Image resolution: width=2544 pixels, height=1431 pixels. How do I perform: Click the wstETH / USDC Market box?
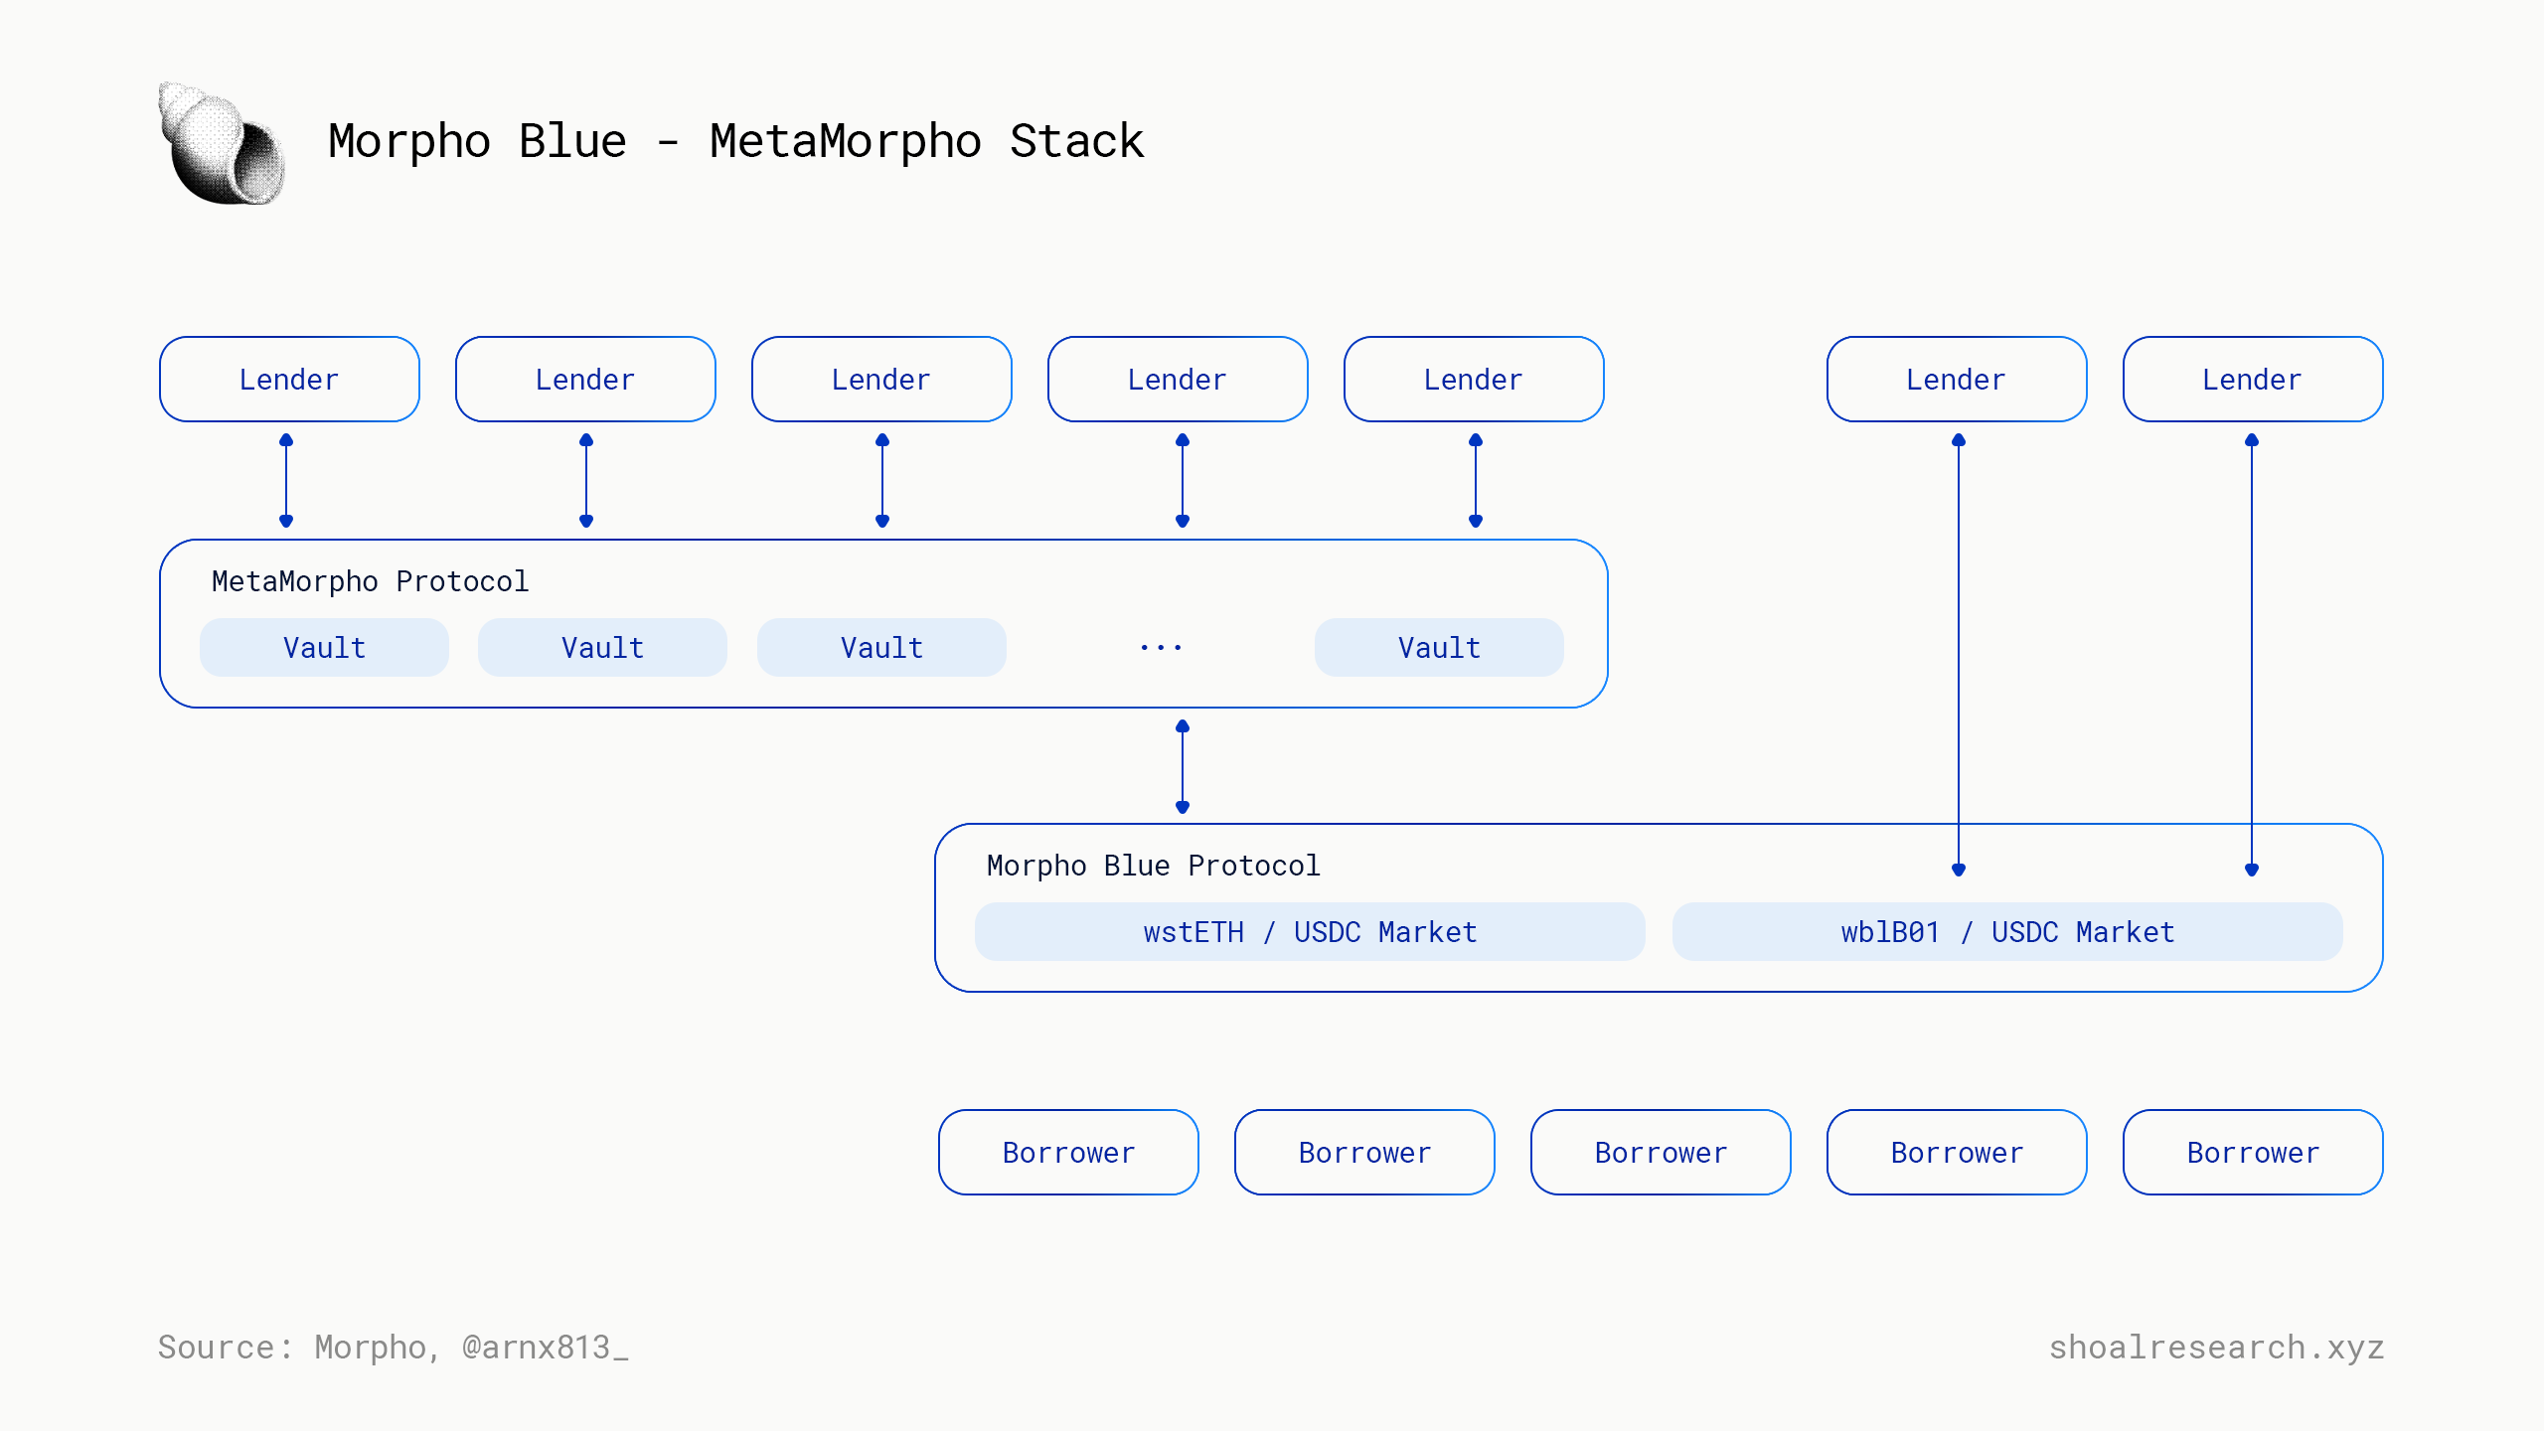click(x=1310, y=932)
